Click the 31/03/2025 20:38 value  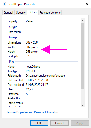coord(37,80)
